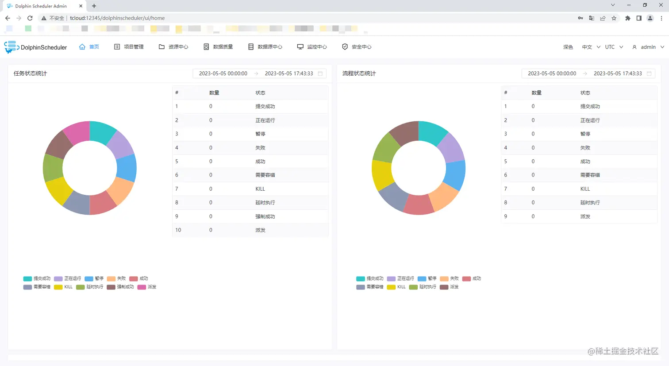
Task: Click the saved passwords key icon
Action: [x=580, y=18]
